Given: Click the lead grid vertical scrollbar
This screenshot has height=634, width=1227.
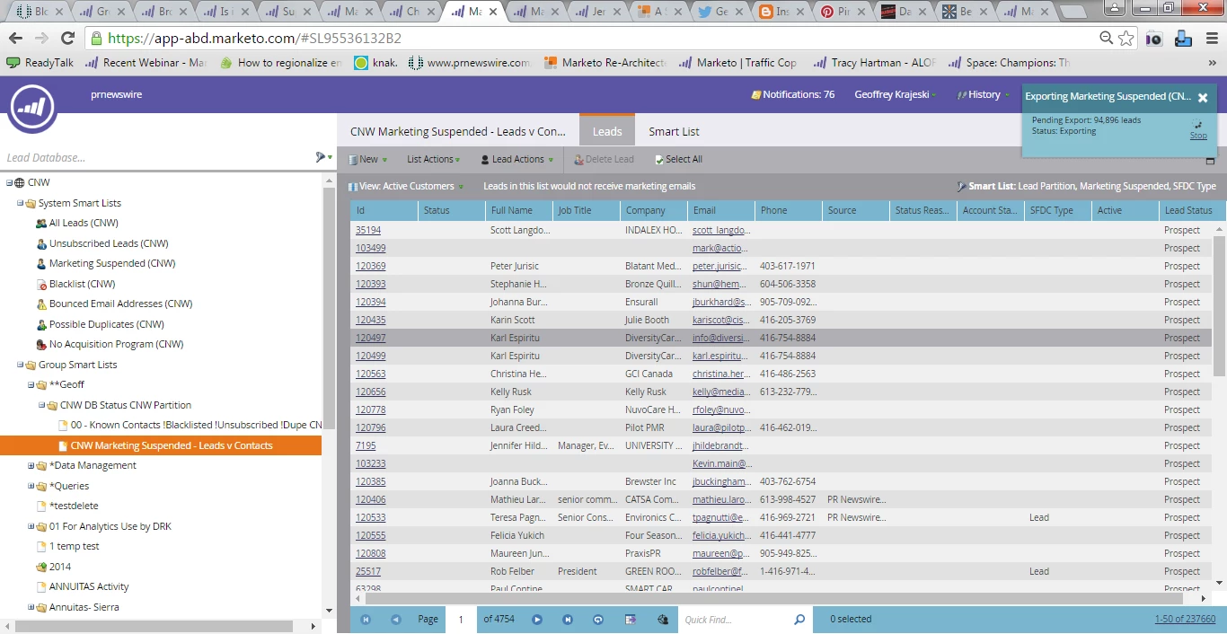Looking at the screenshot, I should click(1219, 305).
